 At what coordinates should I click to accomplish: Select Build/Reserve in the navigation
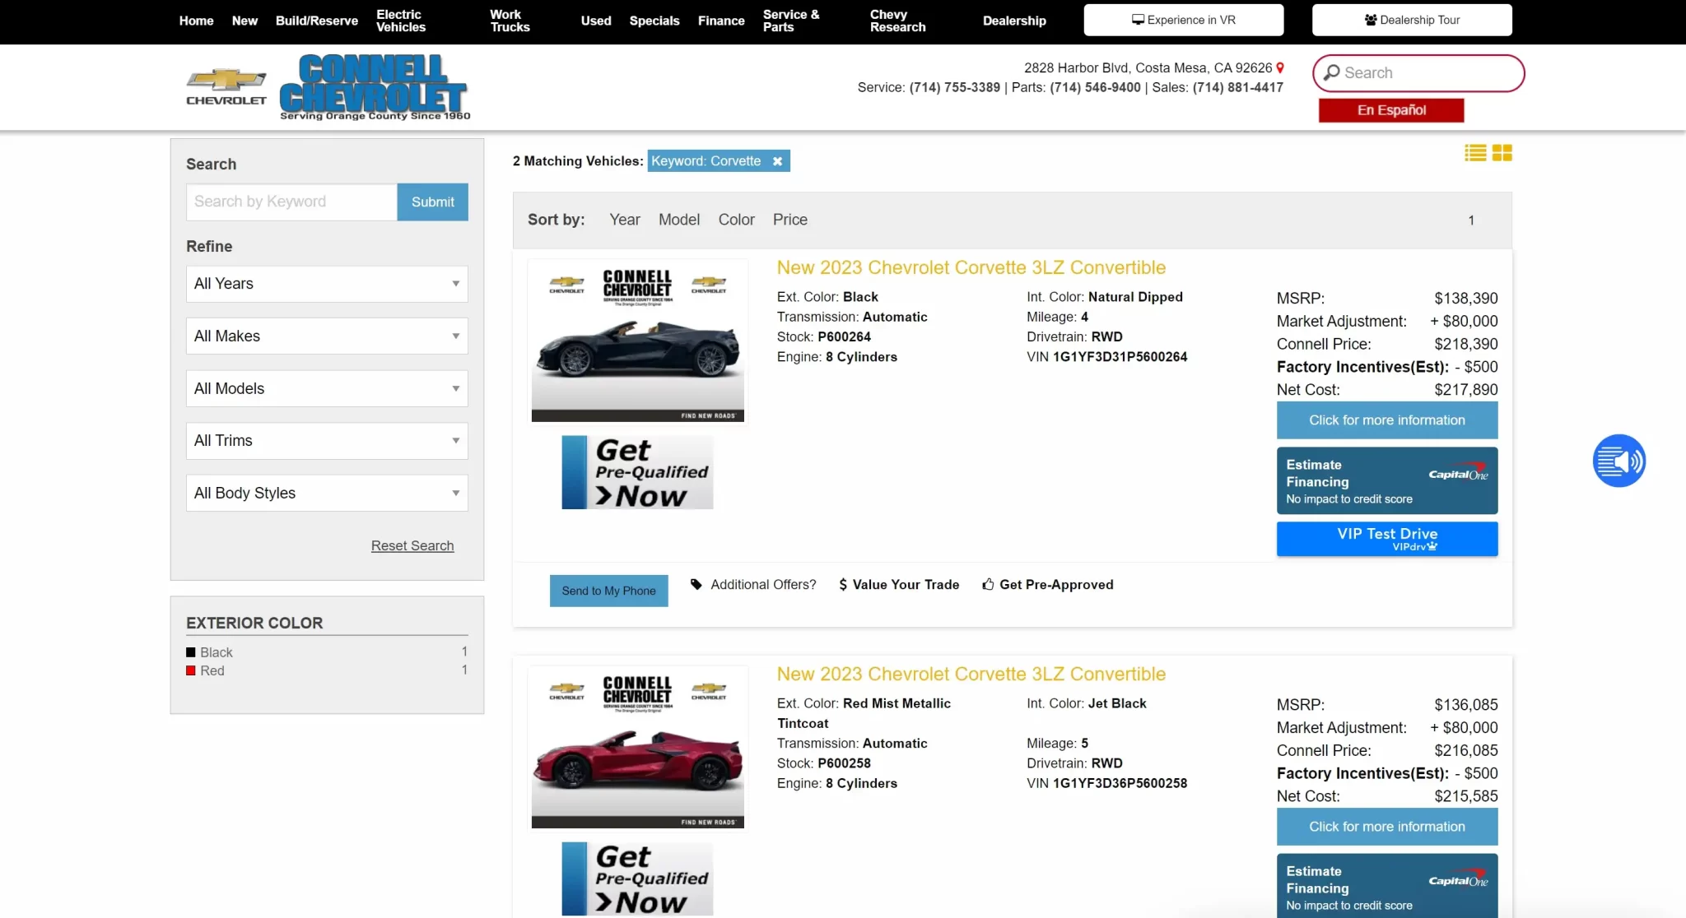coord(317,21)
